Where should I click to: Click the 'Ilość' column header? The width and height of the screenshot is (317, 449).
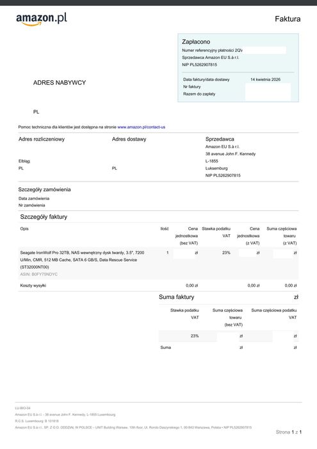[x=165, y=229]
